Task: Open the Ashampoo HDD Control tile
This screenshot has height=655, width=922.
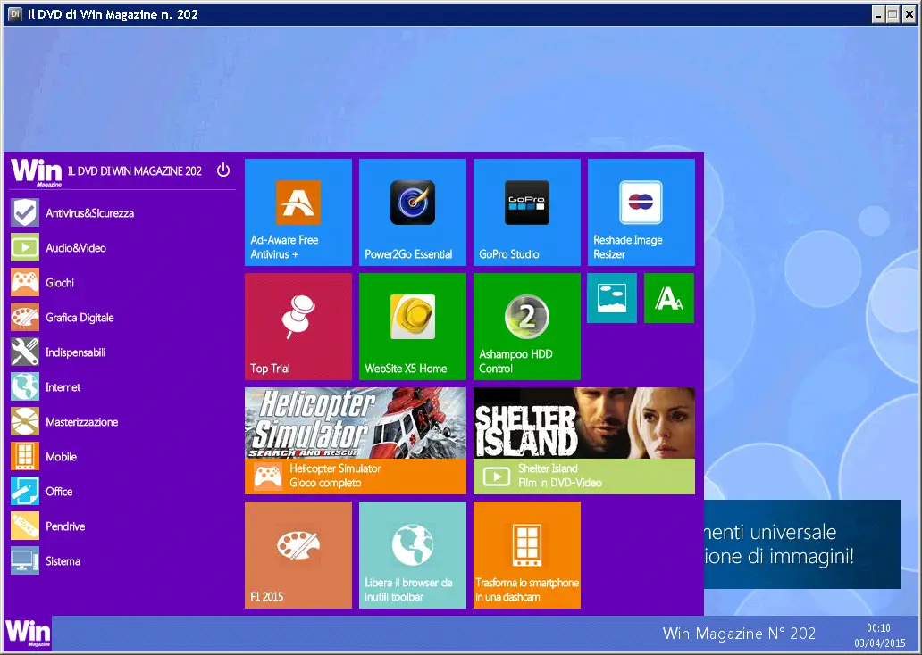Action: (527, 327)
